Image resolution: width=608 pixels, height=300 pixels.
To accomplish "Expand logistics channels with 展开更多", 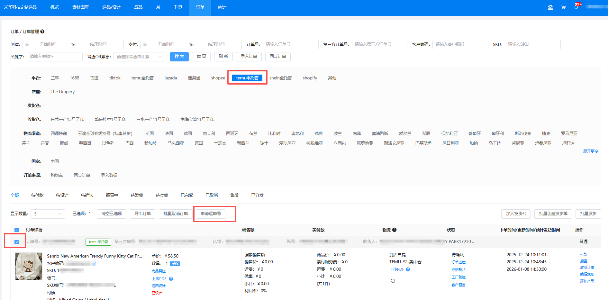I will click(x=591, y=151).
